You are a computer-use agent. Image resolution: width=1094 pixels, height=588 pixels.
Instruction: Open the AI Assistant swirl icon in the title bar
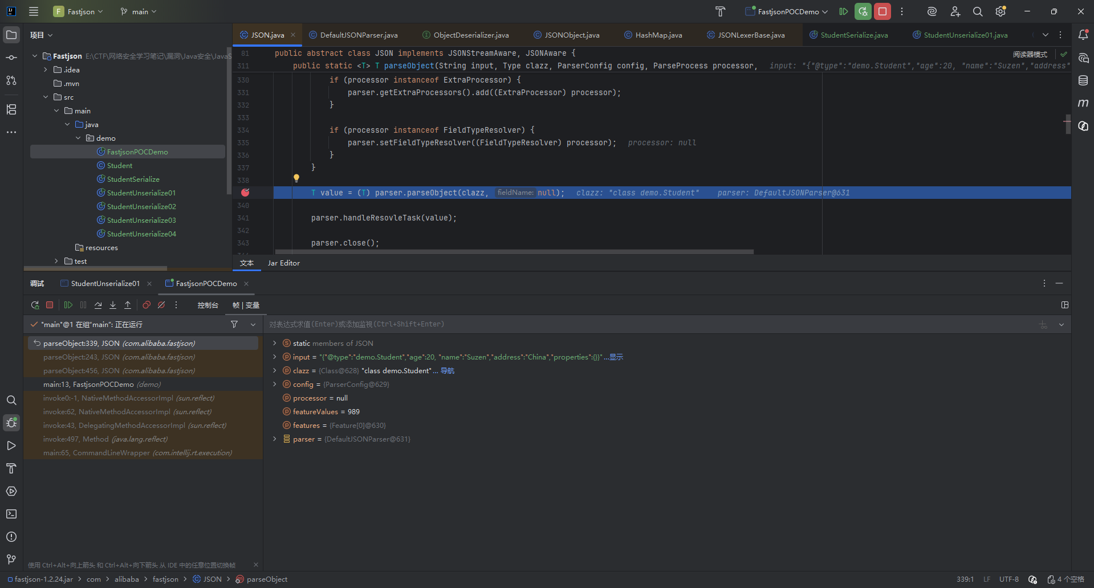[x=932, y=11]
